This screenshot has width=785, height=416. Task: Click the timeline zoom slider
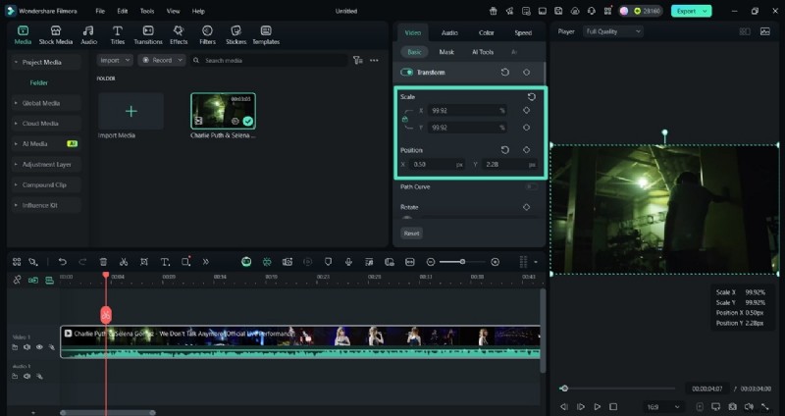pos(462,262)
